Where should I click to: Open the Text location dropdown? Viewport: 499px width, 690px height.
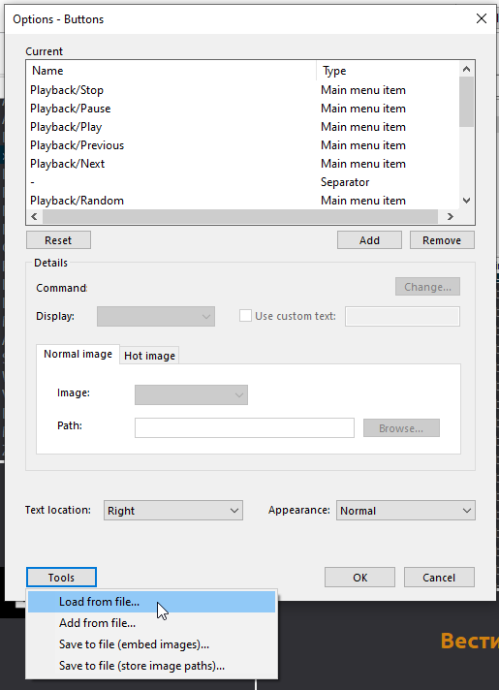[173, 511]
